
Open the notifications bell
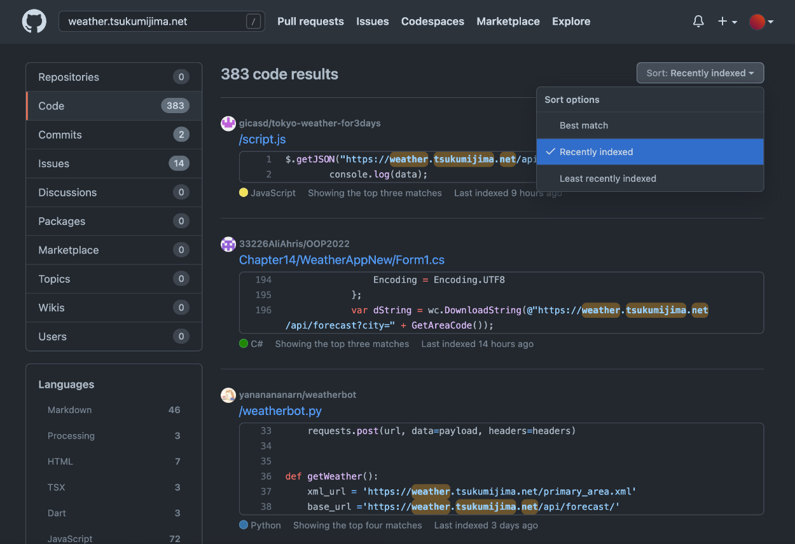tap(698, 22)
